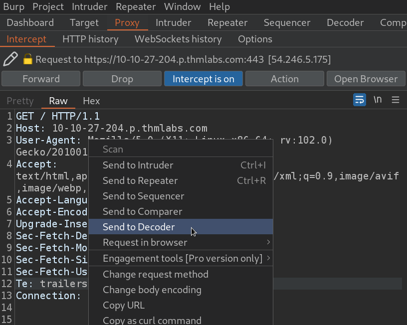Switch to the Dashboard tab

point(30,23)
